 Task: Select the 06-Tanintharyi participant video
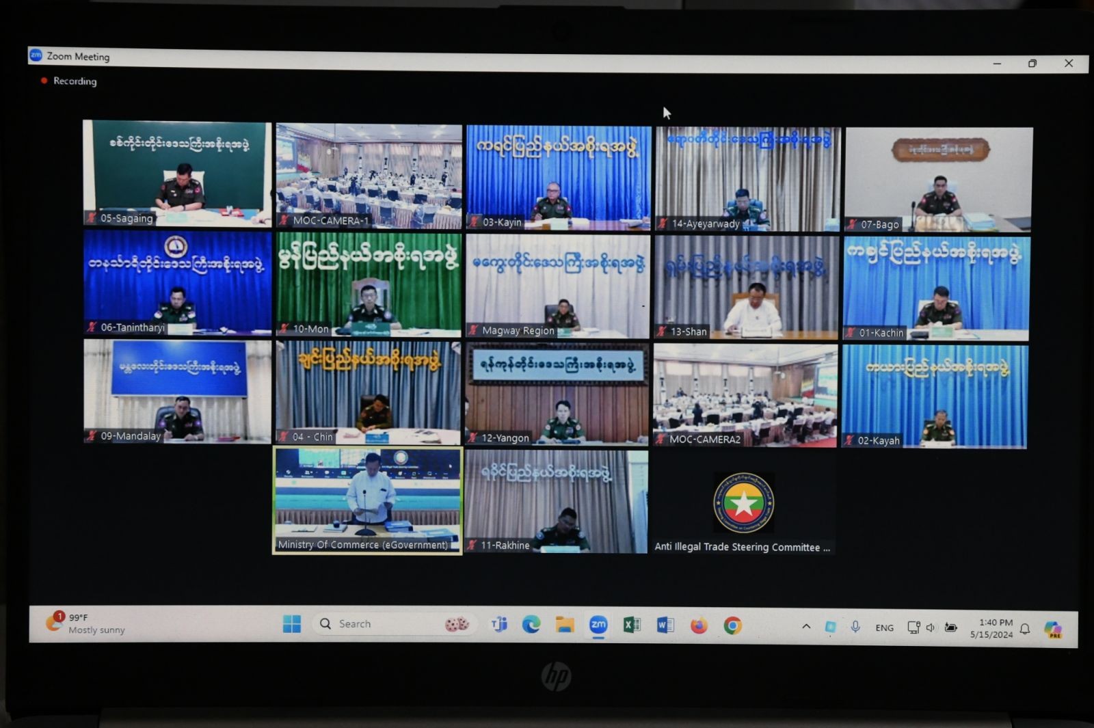(x=178, y=282)
